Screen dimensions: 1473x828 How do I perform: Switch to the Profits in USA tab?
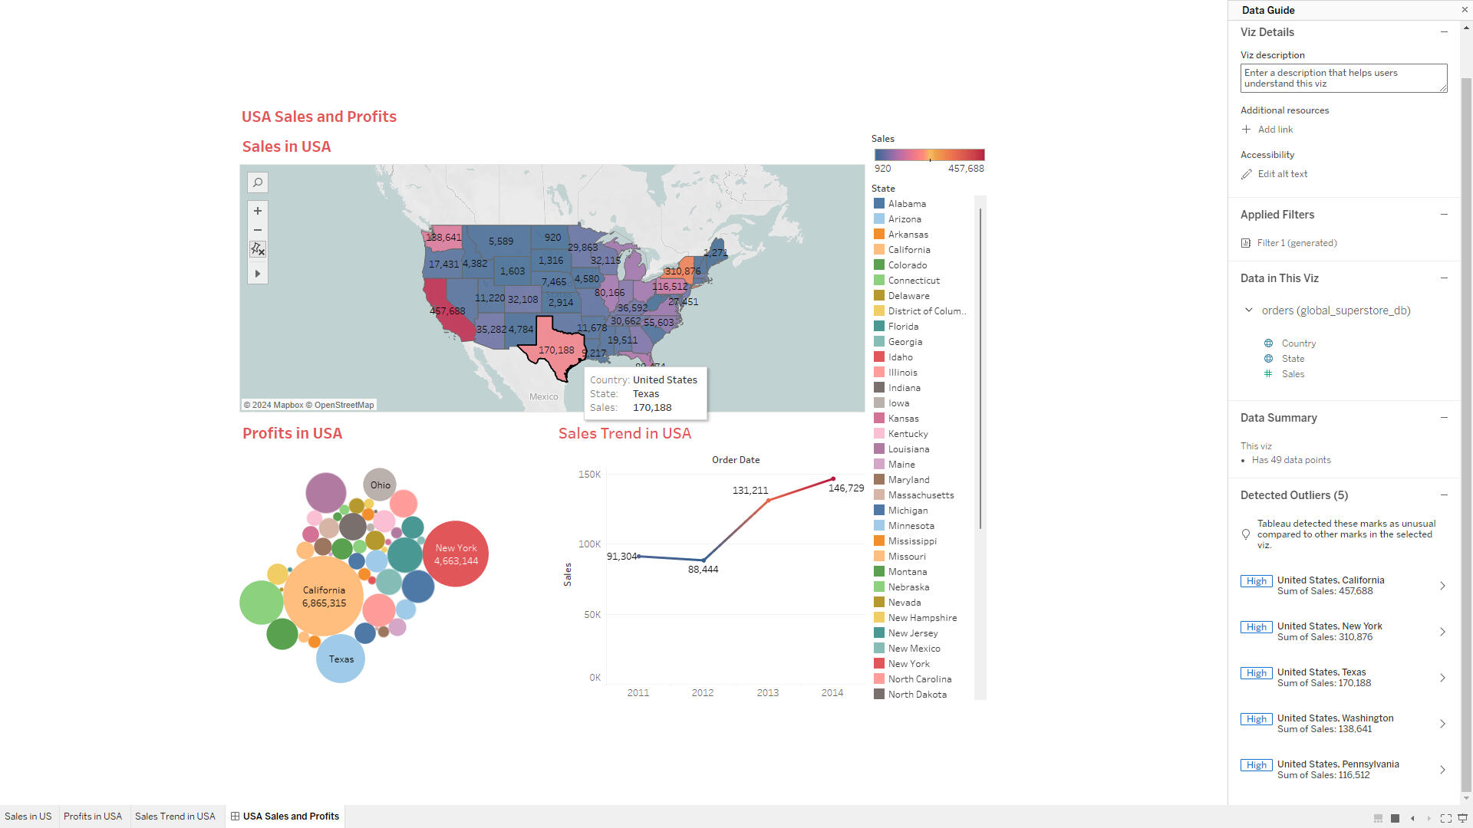tap(93, 816)
